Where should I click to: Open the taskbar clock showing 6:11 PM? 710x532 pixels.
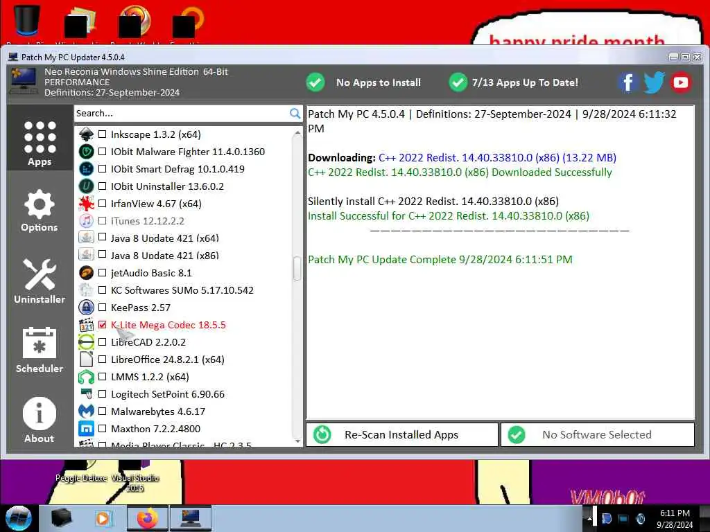(675, 519)
